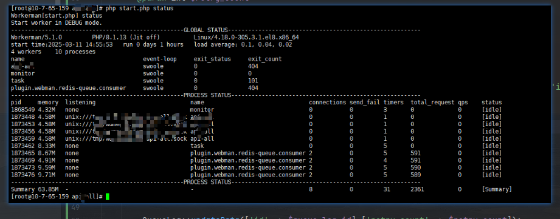Screen dimensions: 560x219
Task: Click the start time 2025-03-11 14:55:53
Action: pyautogui.click(x=62, y=44)
